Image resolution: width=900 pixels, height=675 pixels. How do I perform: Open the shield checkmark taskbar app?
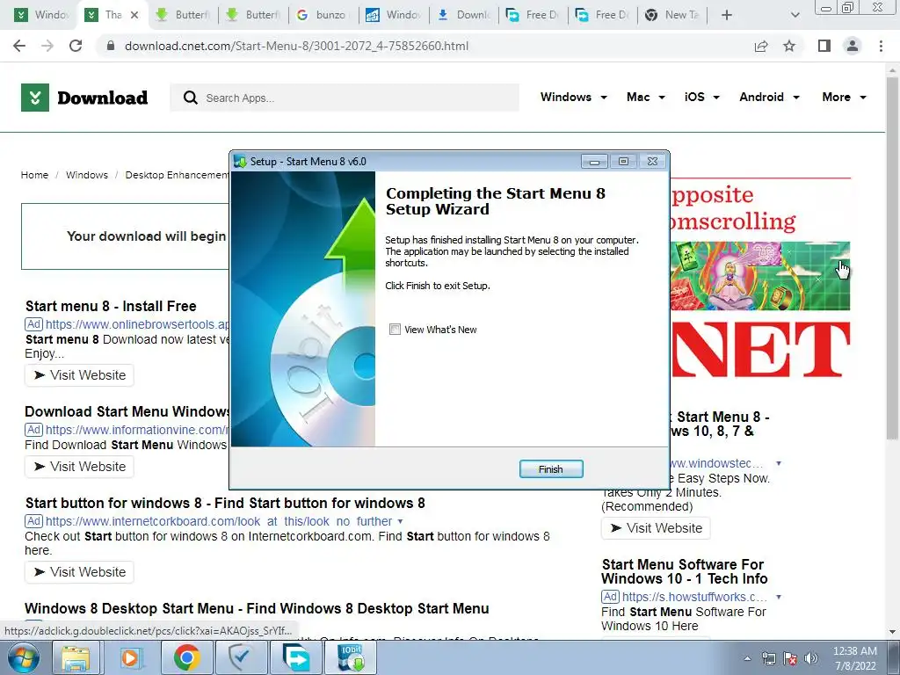pyautogui.click(x=241, y=657)
